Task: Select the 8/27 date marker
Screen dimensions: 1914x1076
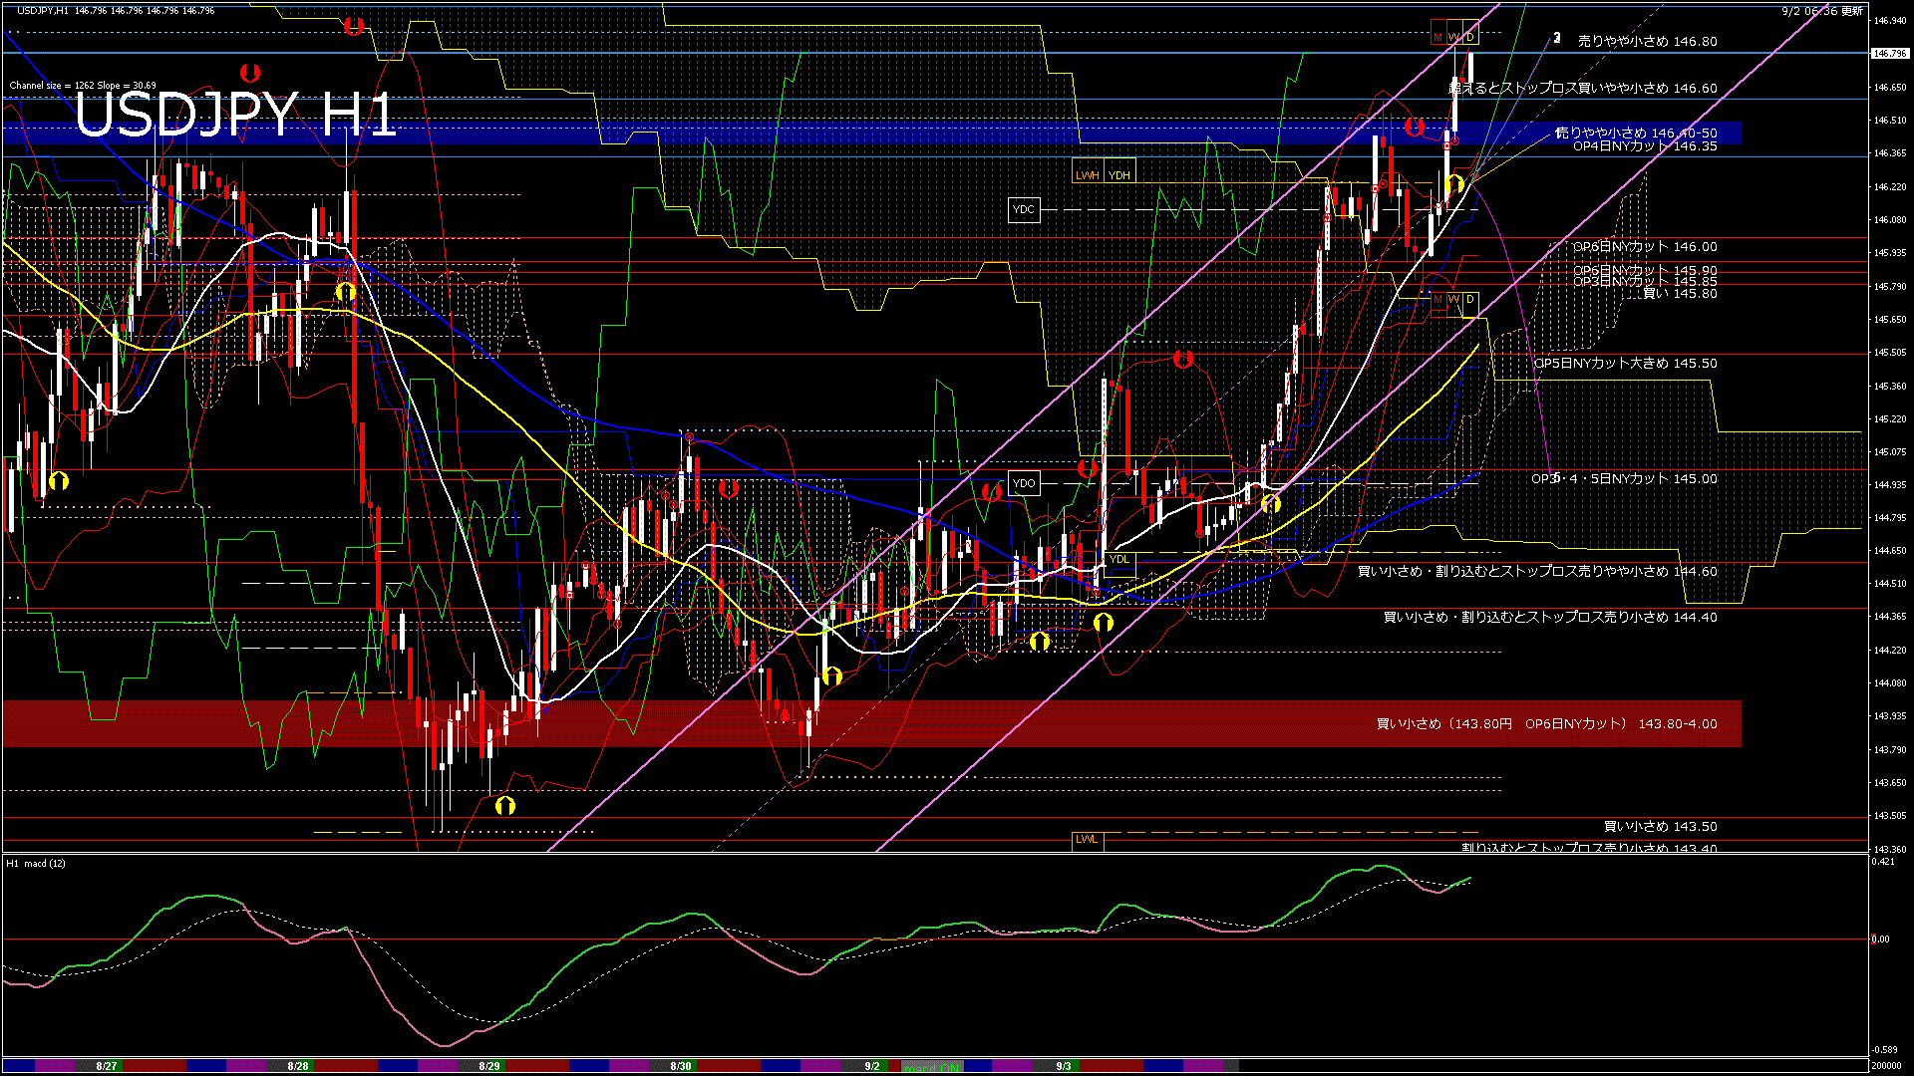Action: click(107, 1066)
